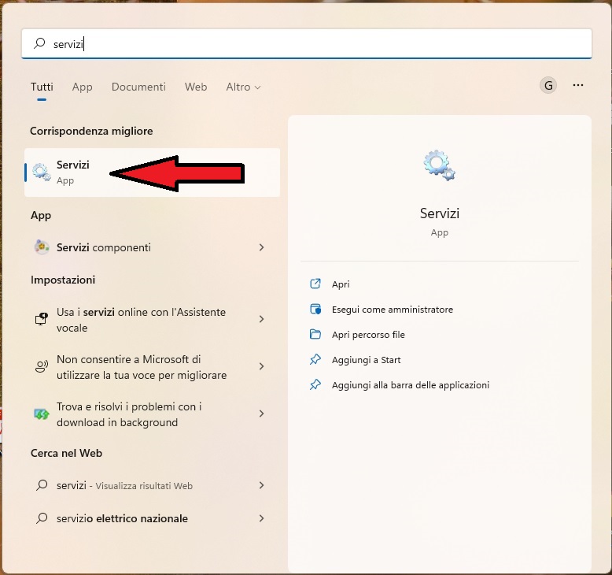The width and height of the screenshot is (612, 575).
Task: Click magnifier icon beside 'servizi' web result
Action: pos(42,485)
